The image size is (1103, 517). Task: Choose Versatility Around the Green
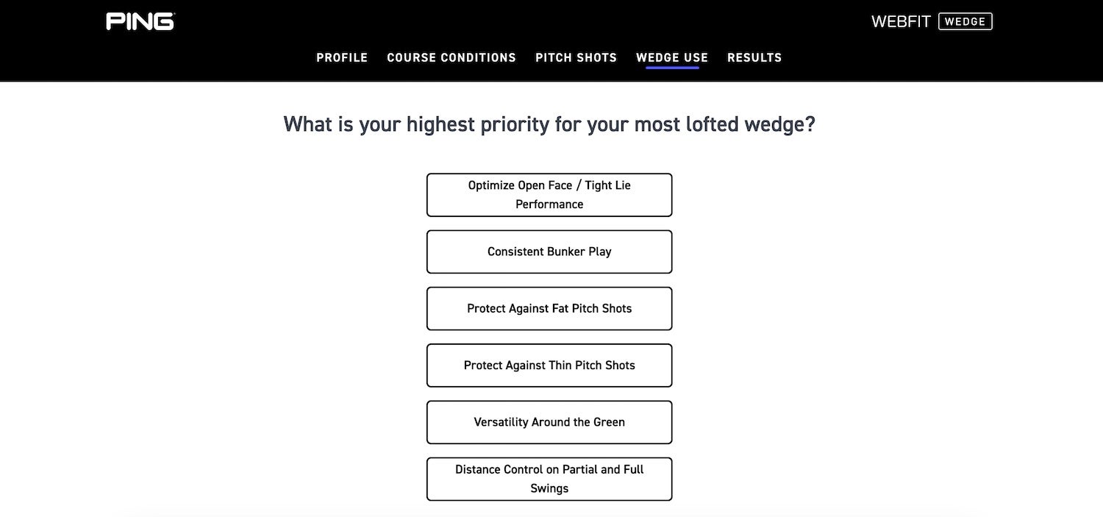click(x=549, y=422)
